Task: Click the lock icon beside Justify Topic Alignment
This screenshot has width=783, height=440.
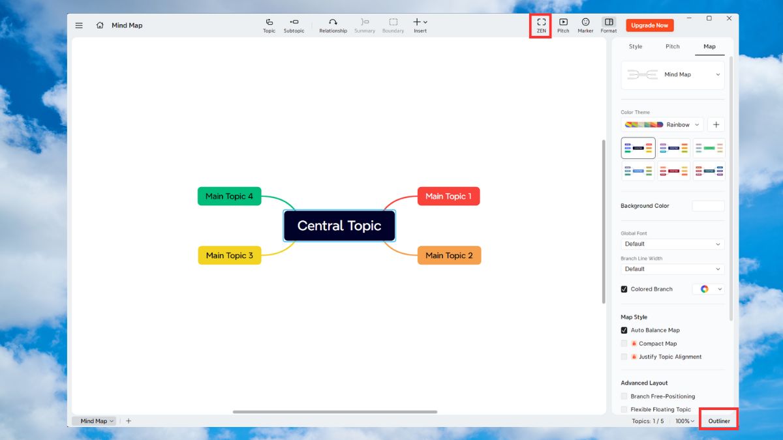Action: [x=634, y=357]
